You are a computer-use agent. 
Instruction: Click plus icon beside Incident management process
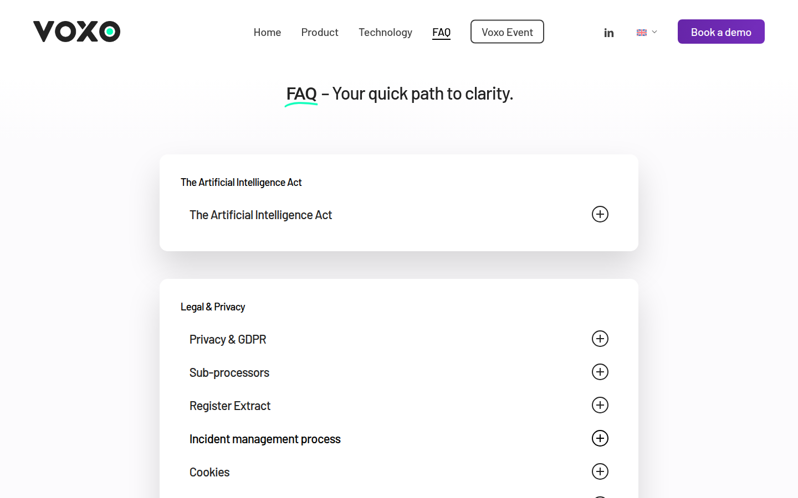pos(600,438)
